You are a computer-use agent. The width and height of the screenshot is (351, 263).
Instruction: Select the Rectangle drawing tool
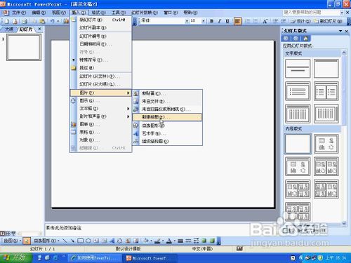(x=81, y=241)
